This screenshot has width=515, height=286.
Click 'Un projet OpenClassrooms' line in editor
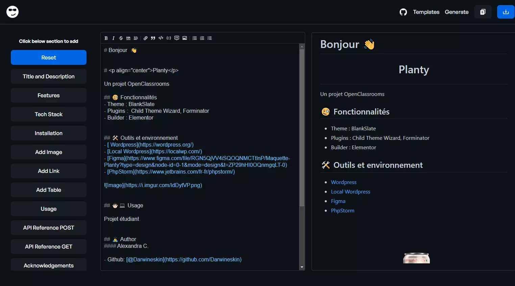tap(137, 84)
